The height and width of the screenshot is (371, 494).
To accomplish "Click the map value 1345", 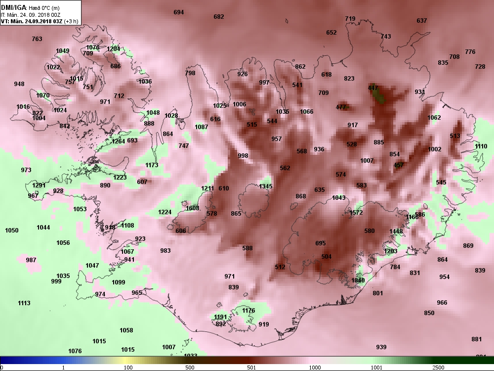I will pyautogui.click(x=266, y=186).
